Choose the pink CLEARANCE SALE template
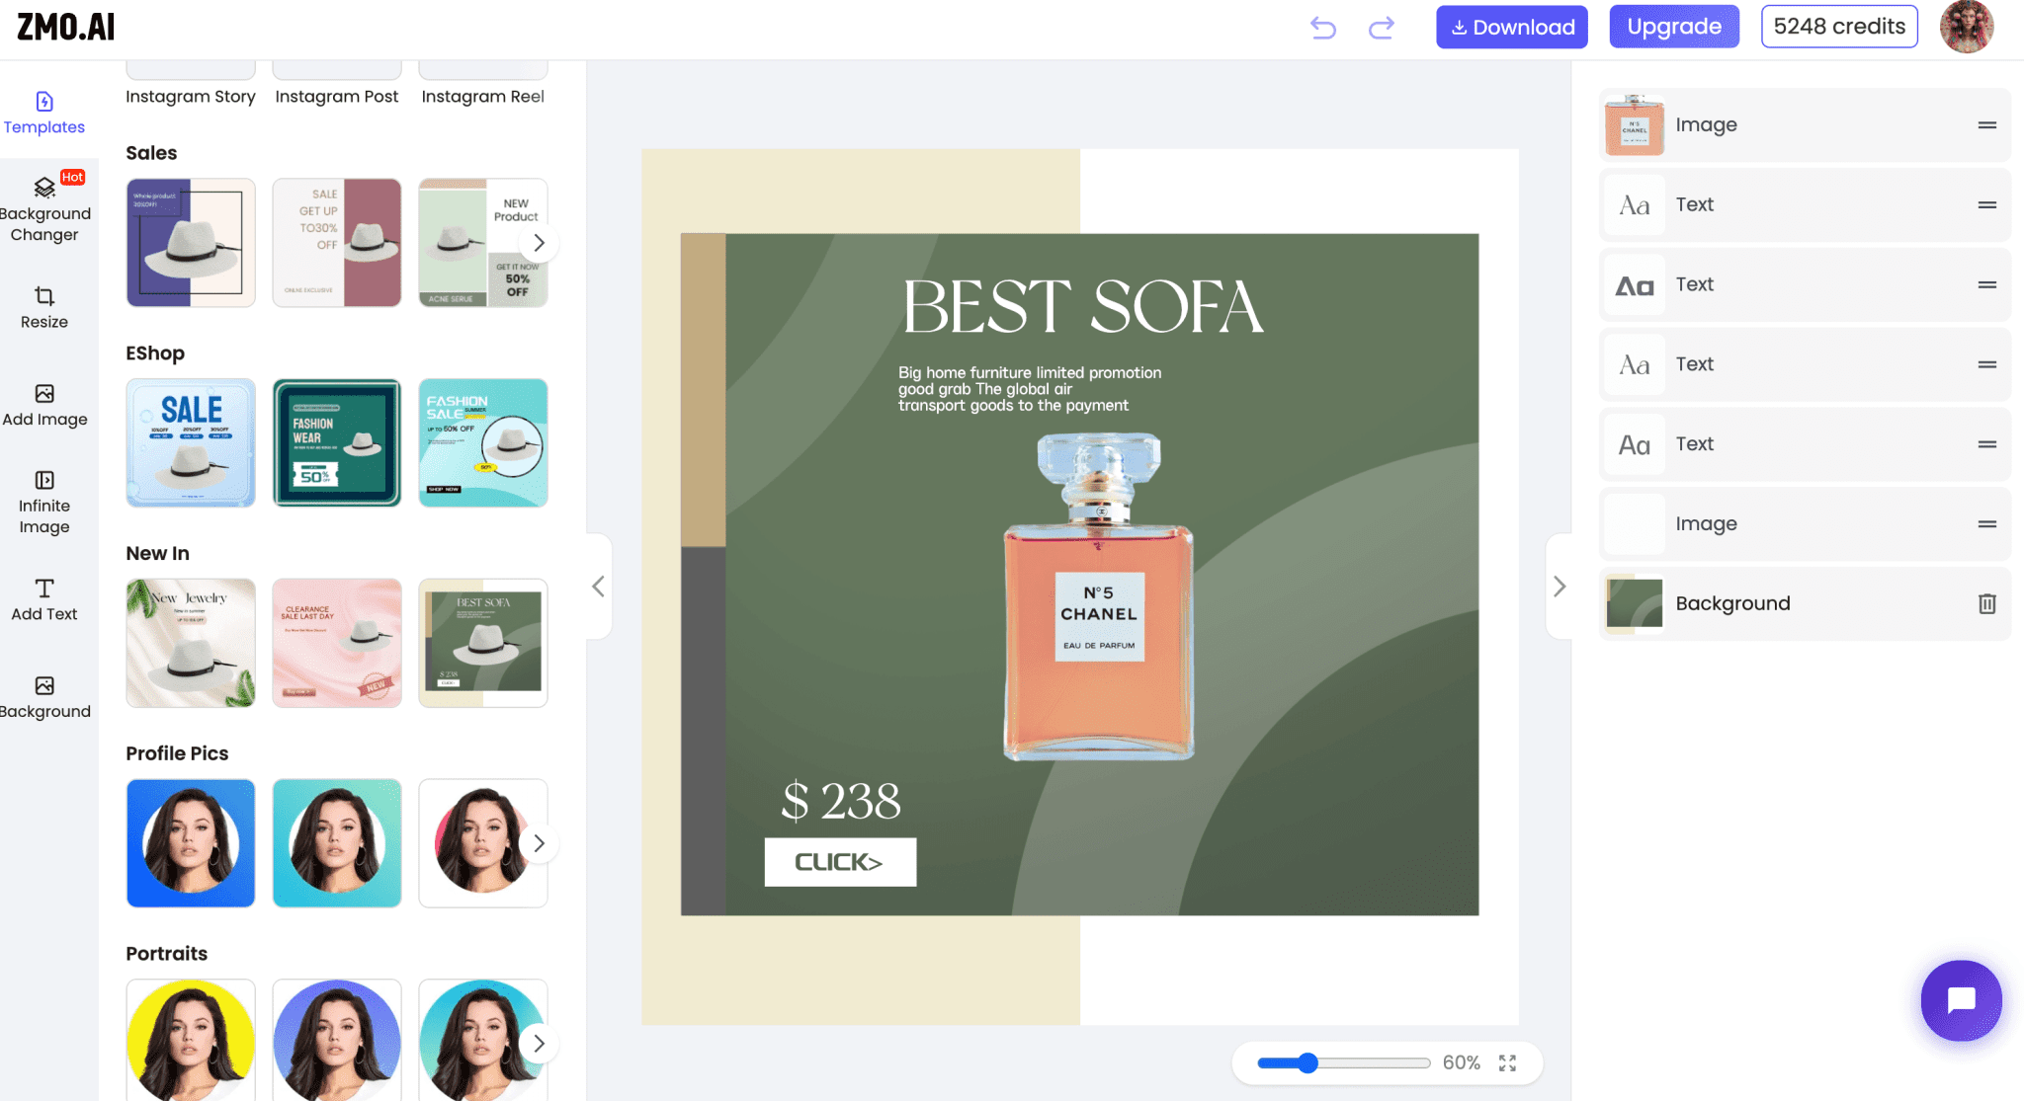Viewport: 2024px width, 1101px height. (337, 643)
